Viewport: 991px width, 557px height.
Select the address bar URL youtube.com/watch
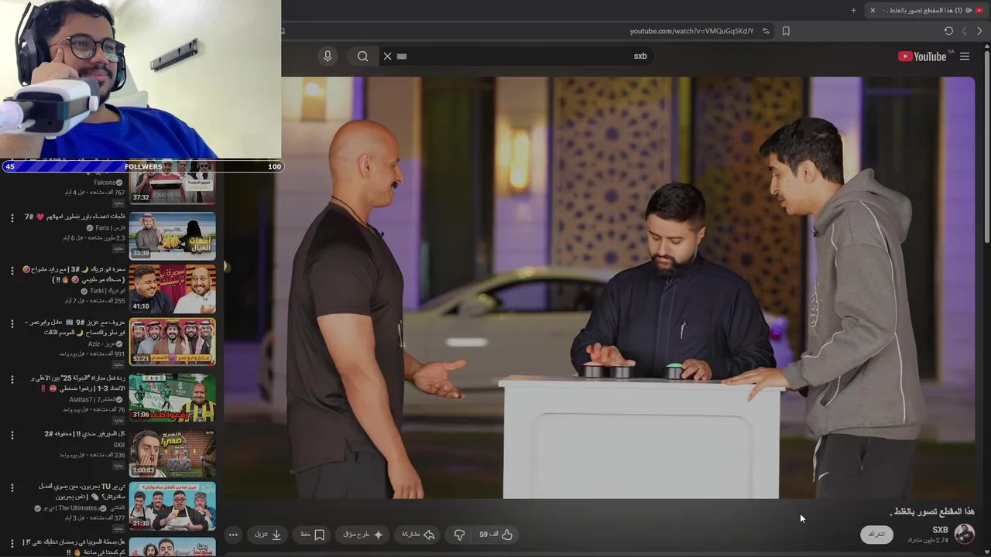pos(691,31)
